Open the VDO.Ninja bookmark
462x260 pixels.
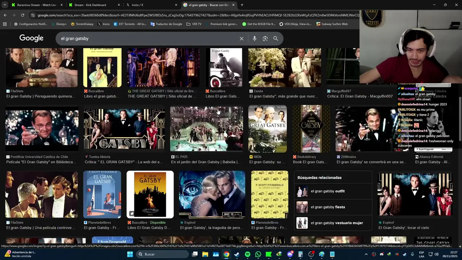coord(295,24)
